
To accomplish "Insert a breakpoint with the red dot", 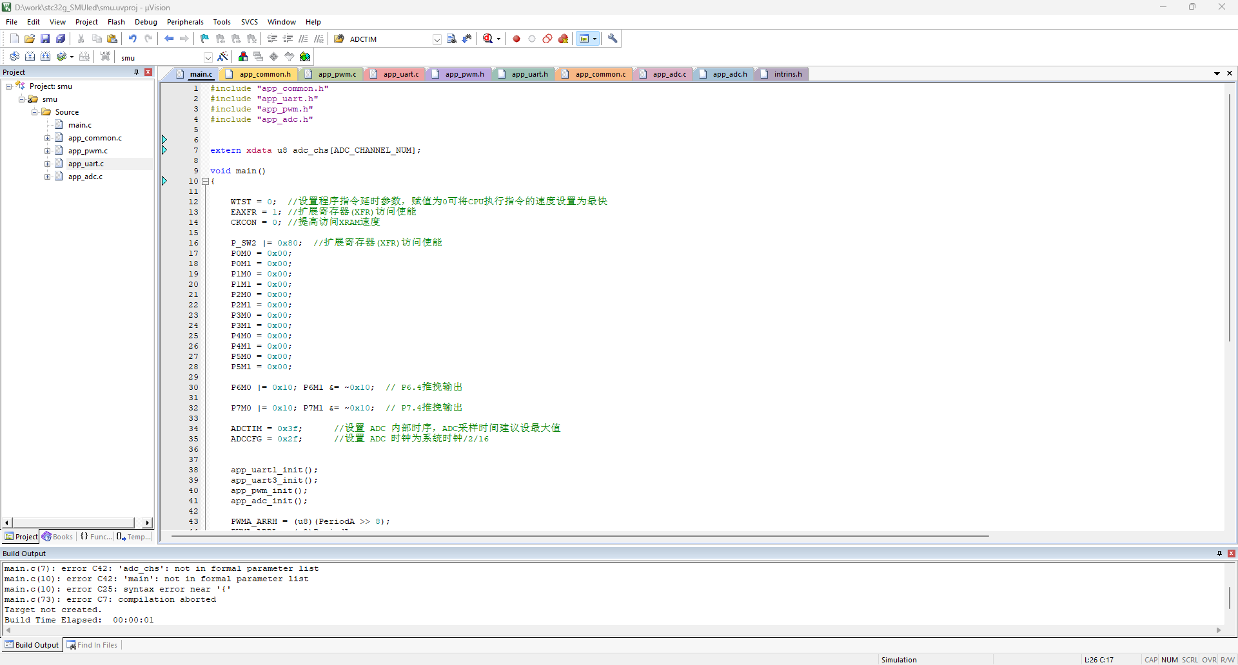I will 516,39.
